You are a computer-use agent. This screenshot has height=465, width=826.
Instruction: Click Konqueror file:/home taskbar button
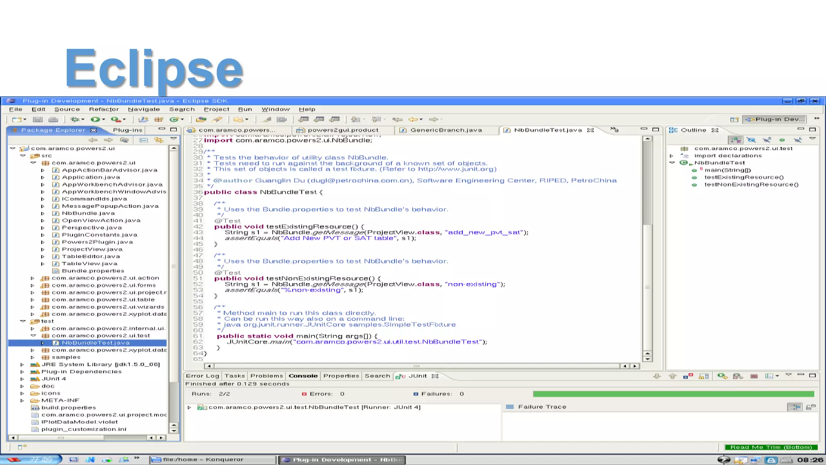click(x=213, y=460)
